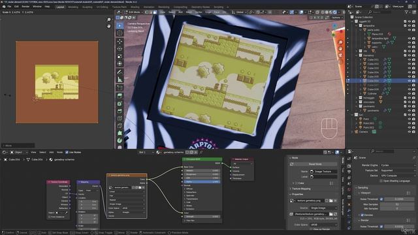The width and height of the screenshot is (418, 235).
Task: Open the Tool properties tab icon
Action: [349, 159]
